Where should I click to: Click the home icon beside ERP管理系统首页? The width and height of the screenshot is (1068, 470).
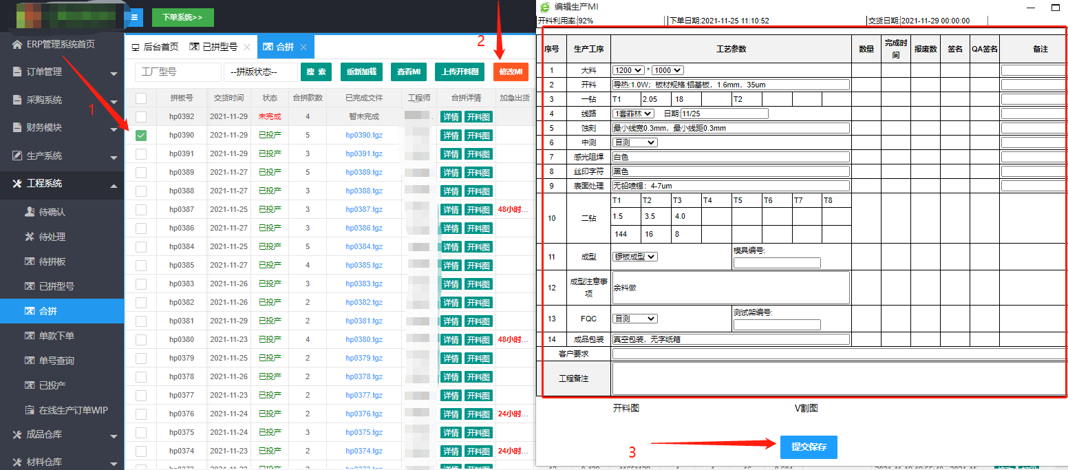pos(17,45)
